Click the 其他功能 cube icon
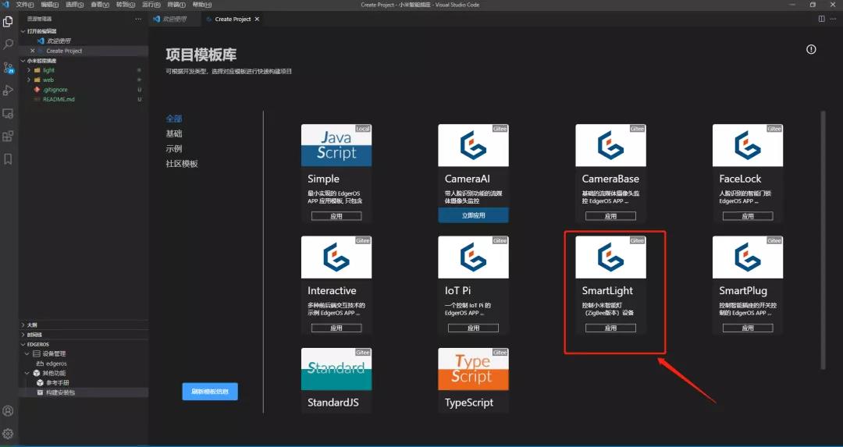The image size is (843, 447). 37,373
